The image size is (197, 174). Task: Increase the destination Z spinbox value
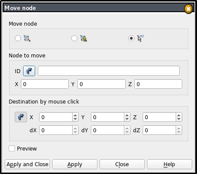(x=179, y=115)
